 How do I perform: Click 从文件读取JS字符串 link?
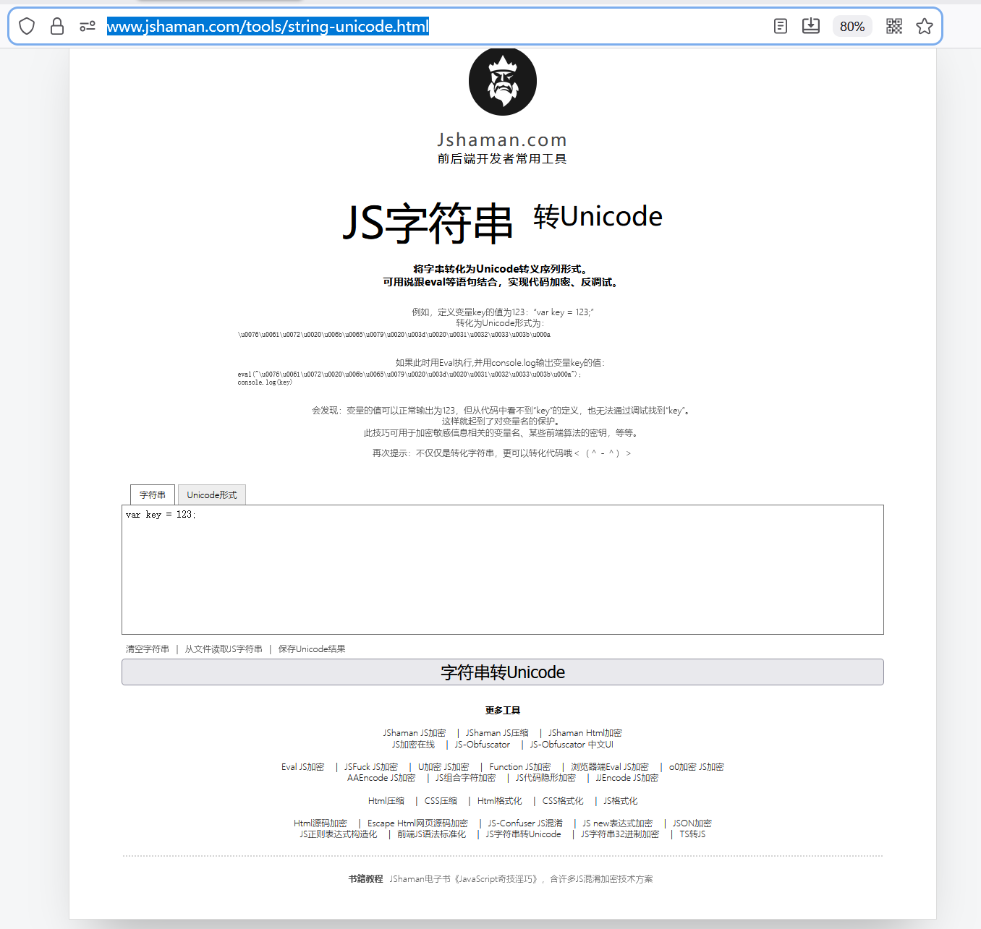pyautogui.click(x=224, y=649)
